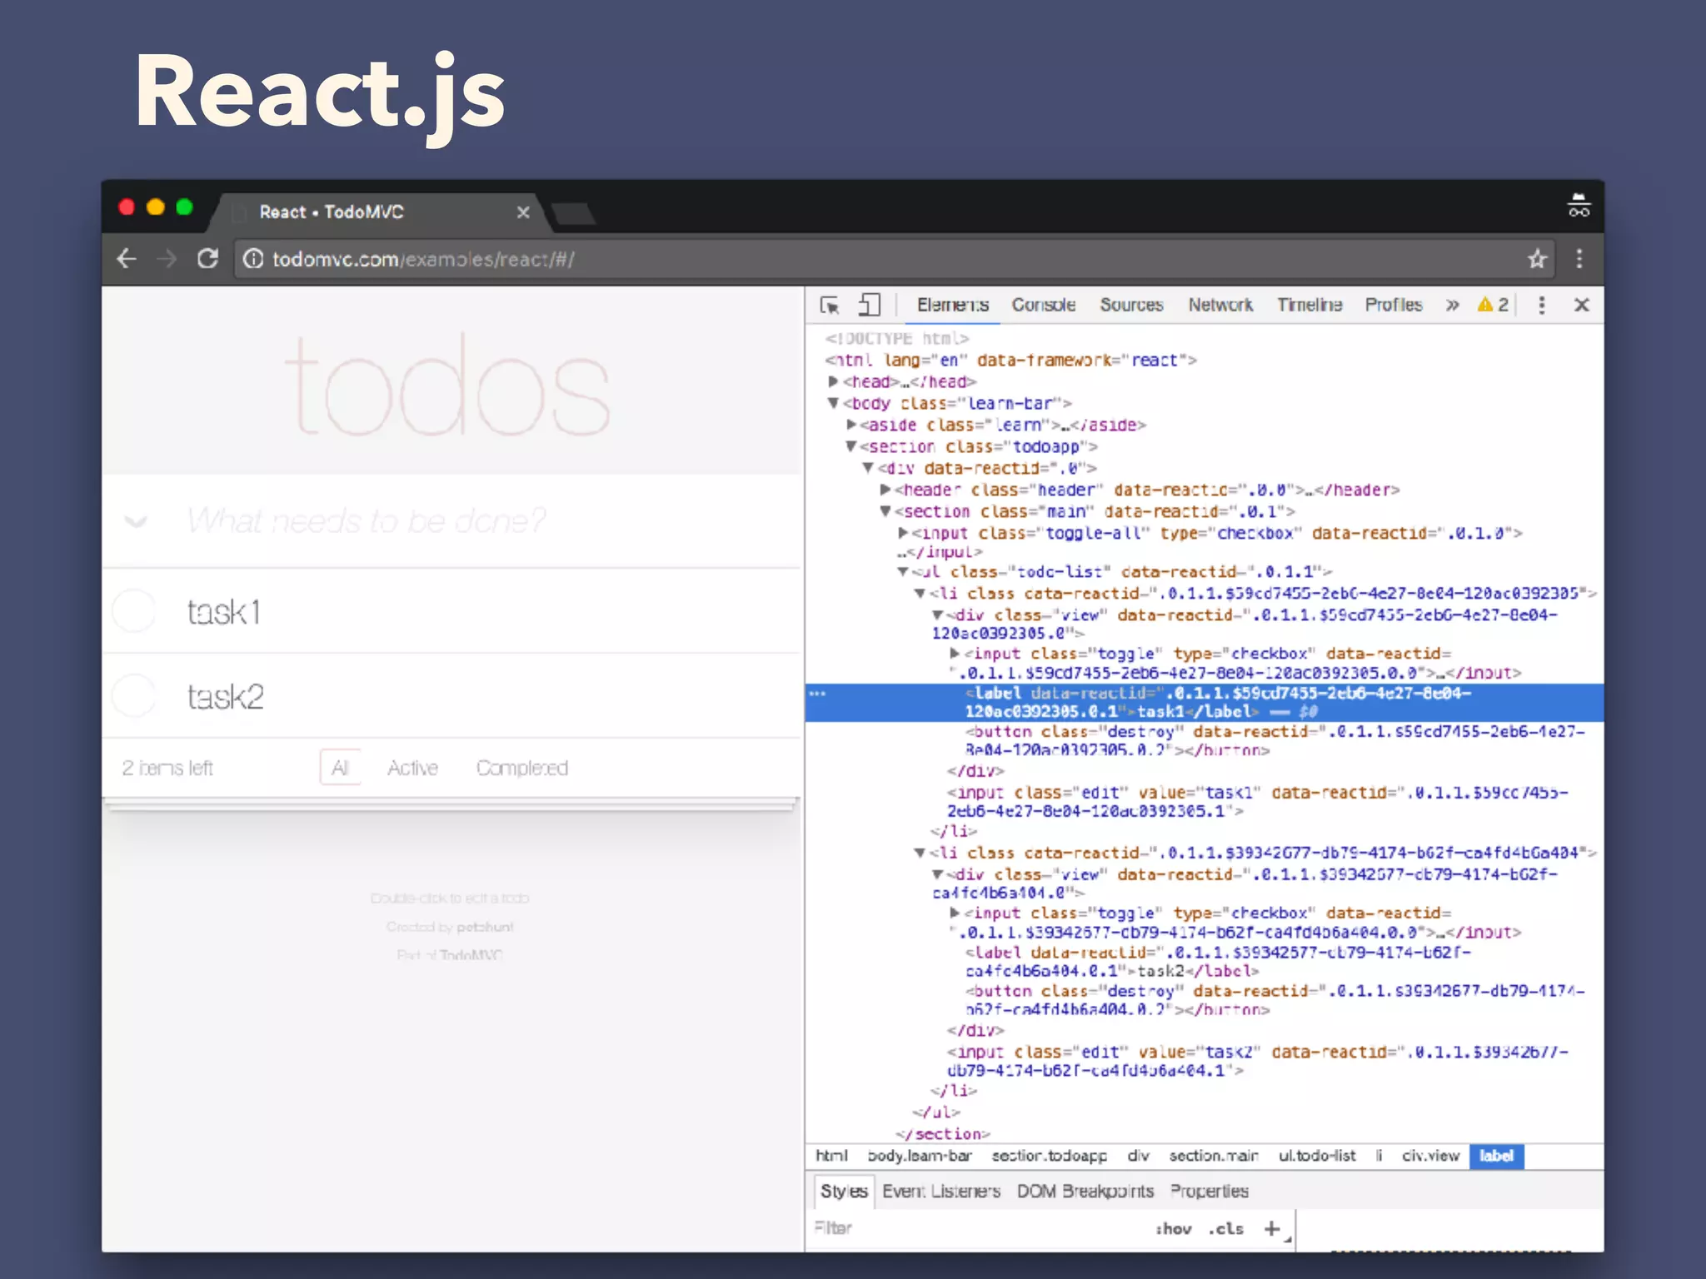1706x1279 pixels.
Task: Select the task1 todo label
Action: 224,612
